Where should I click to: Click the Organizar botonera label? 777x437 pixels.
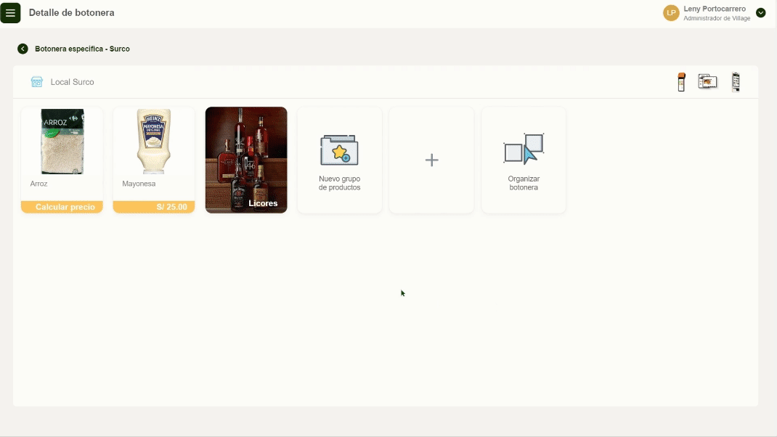point(524,183)
